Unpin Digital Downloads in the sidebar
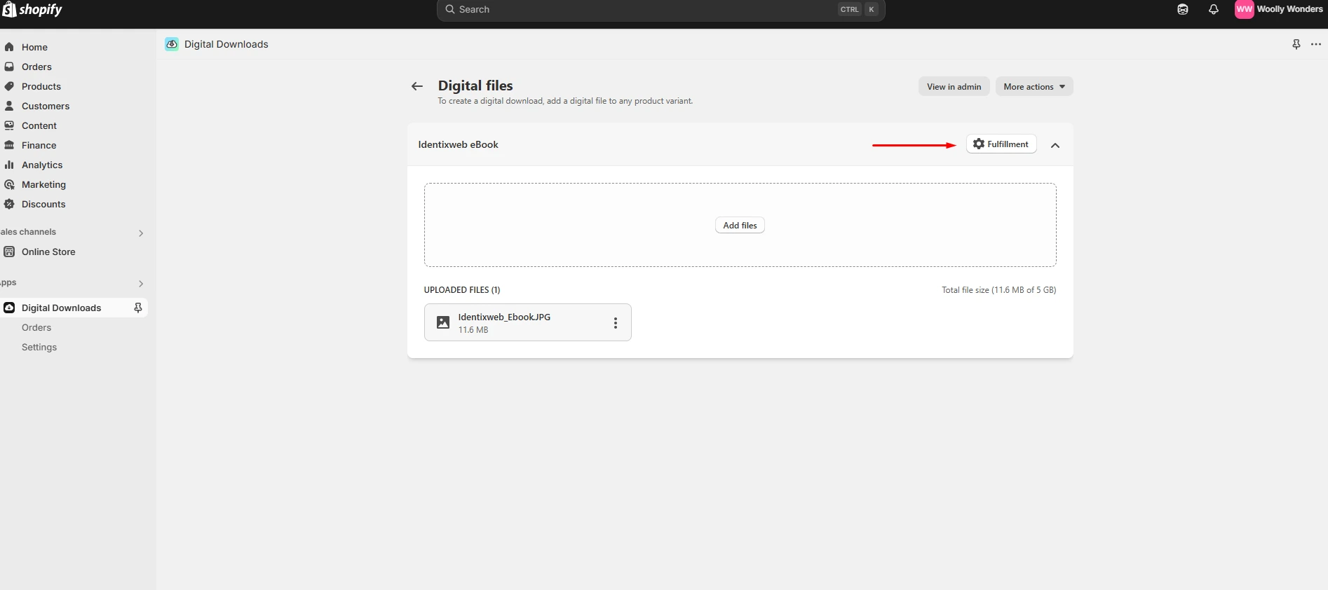This screenshot has height=590, width=1328. [x=138, y=308]
